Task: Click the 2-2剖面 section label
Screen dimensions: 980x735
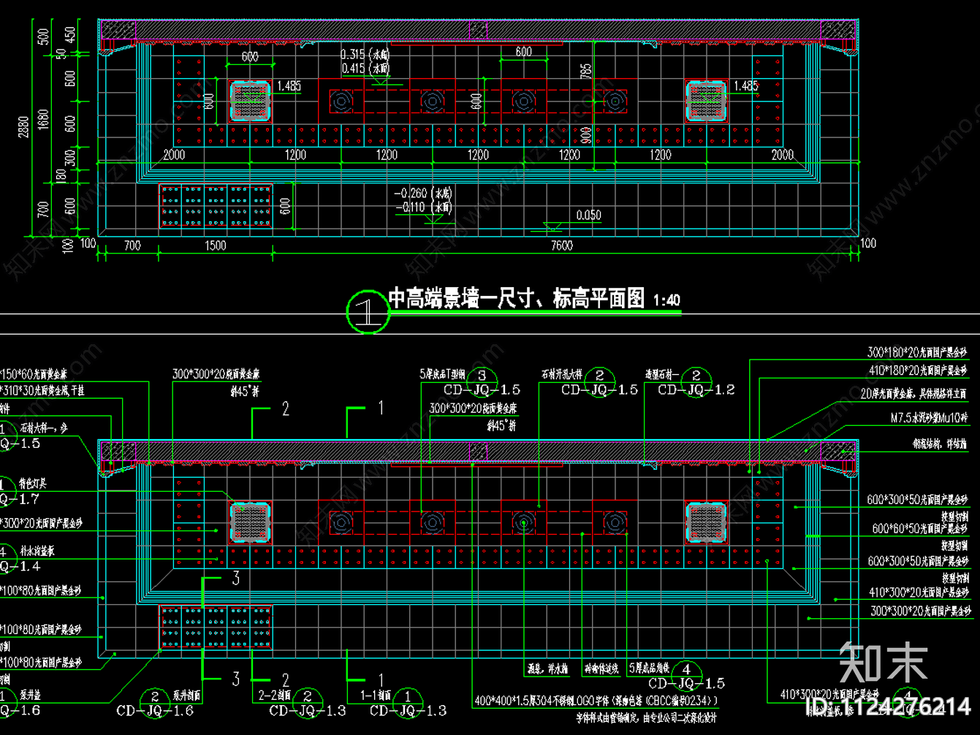Action: tap(275, 696)
